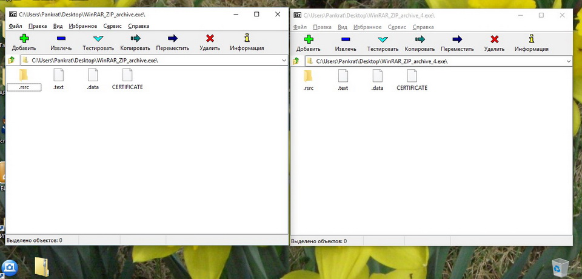
Task: Expand the address path dropdown in left window
Action: [284, 60]
